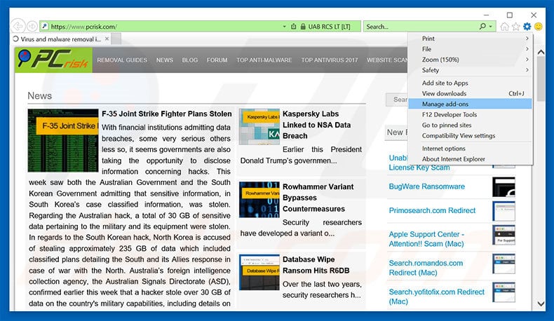This screenshot has height=321, width=554.
Task: Select View downloads menu entry
Action: [x=470, y=94]
